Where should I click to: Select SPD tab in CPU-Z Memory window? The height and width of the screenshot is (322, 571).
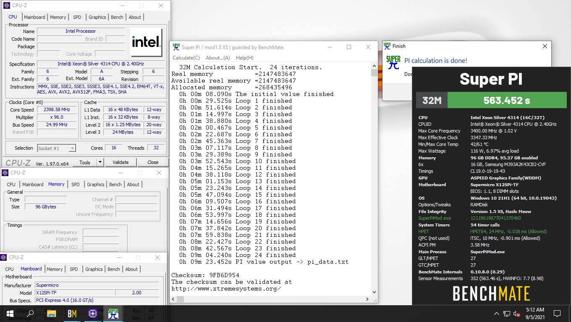tap(76, 184)
